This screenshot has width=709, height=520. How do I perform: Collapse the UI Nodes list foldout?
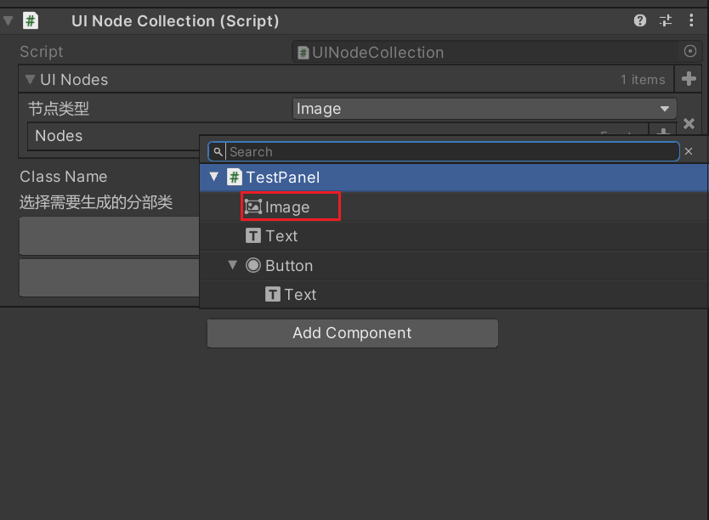[x=30, y=80]
